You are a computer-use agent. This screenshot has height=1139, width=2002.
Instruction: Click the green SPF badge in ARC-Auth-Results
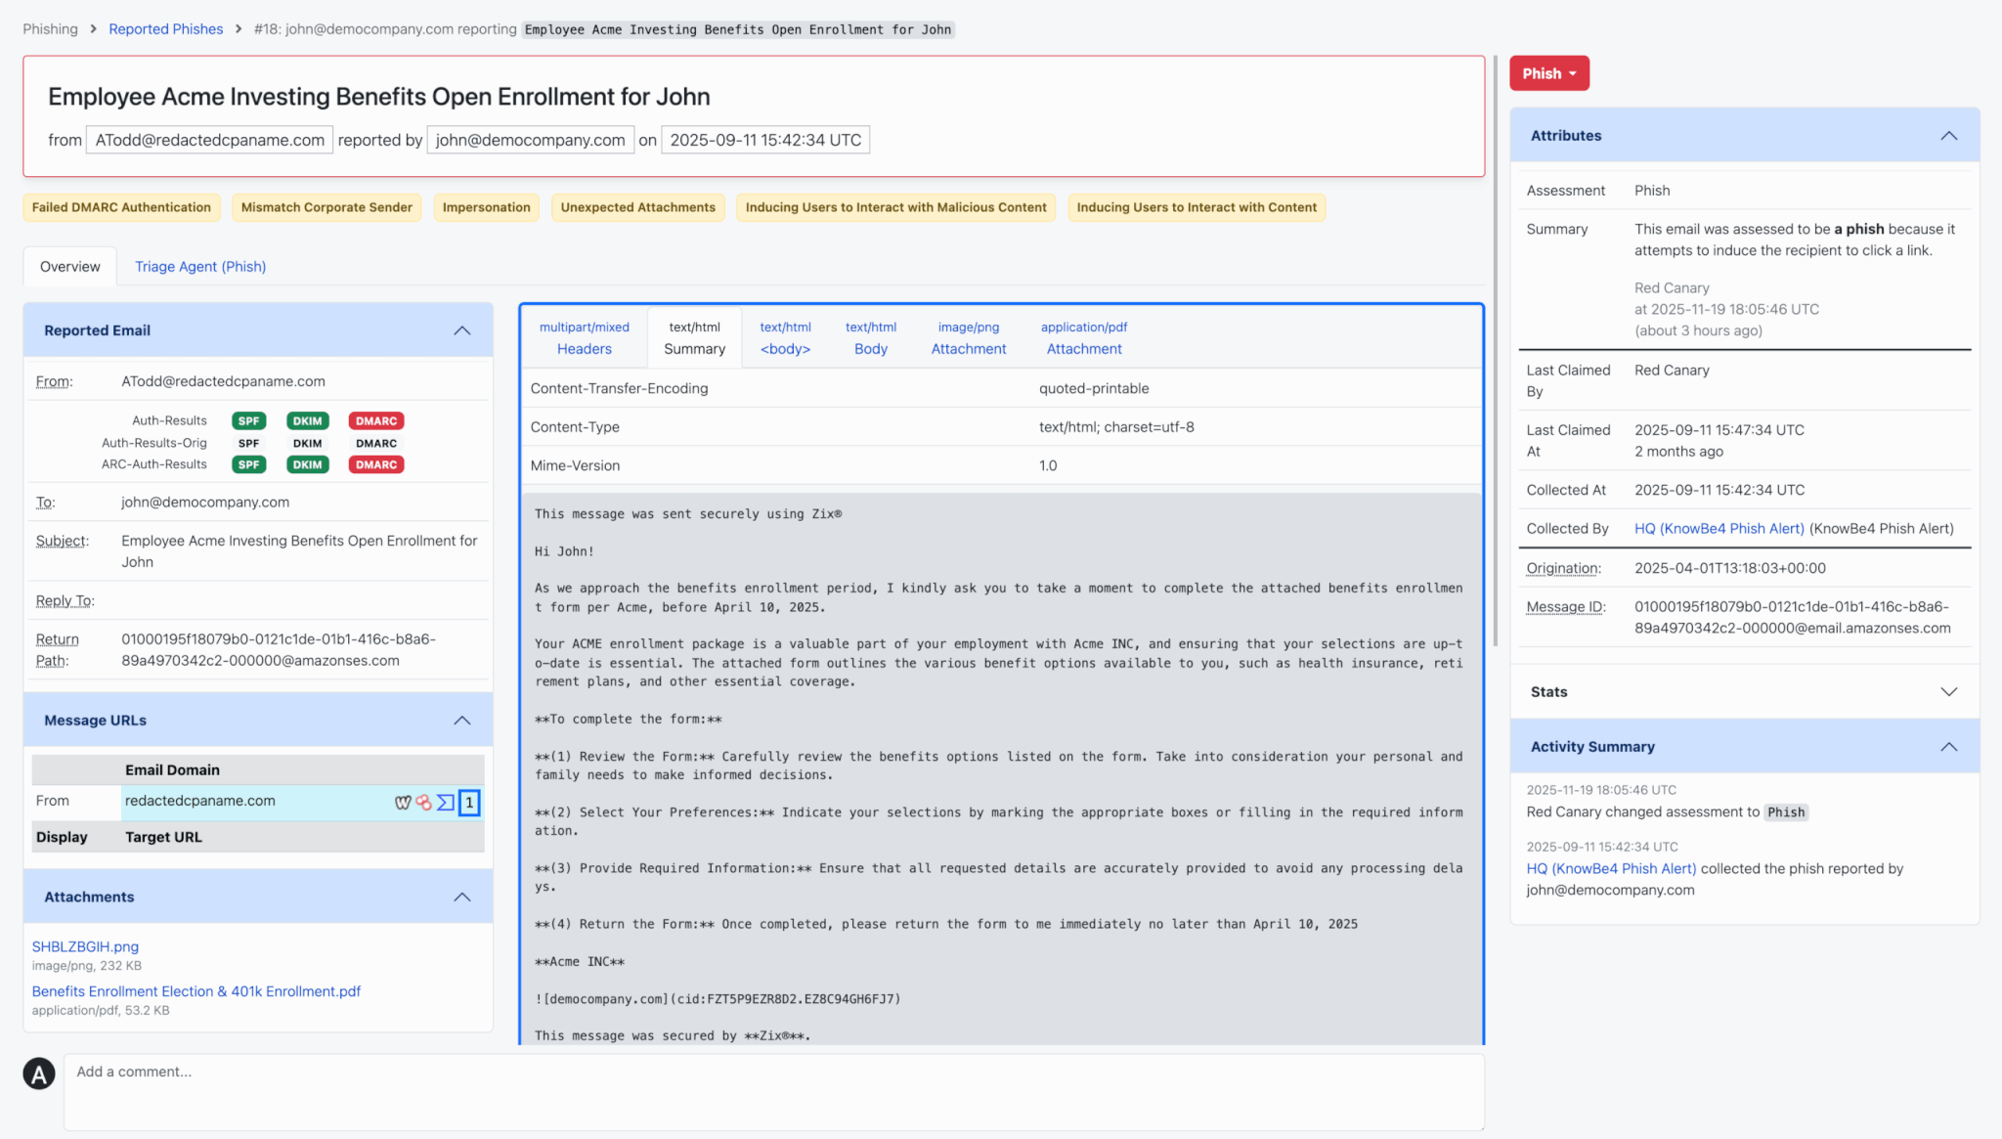coord(248,464)
